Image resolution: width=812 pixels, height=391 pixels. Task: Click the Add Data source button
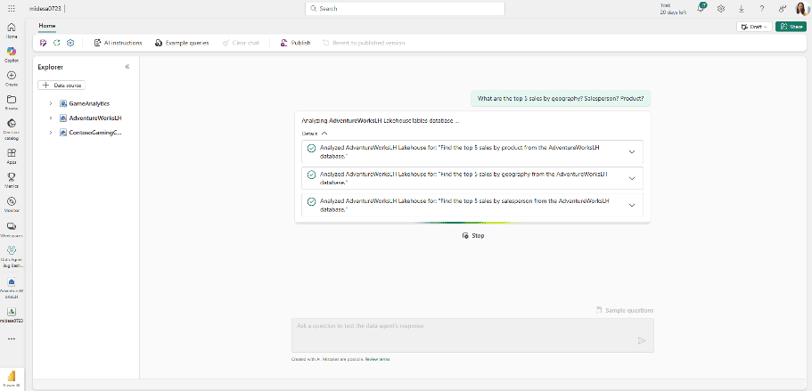[x=62, y=86]
